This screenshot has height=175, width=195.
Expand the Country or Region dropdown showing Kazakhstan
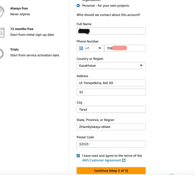pos(111,66)
